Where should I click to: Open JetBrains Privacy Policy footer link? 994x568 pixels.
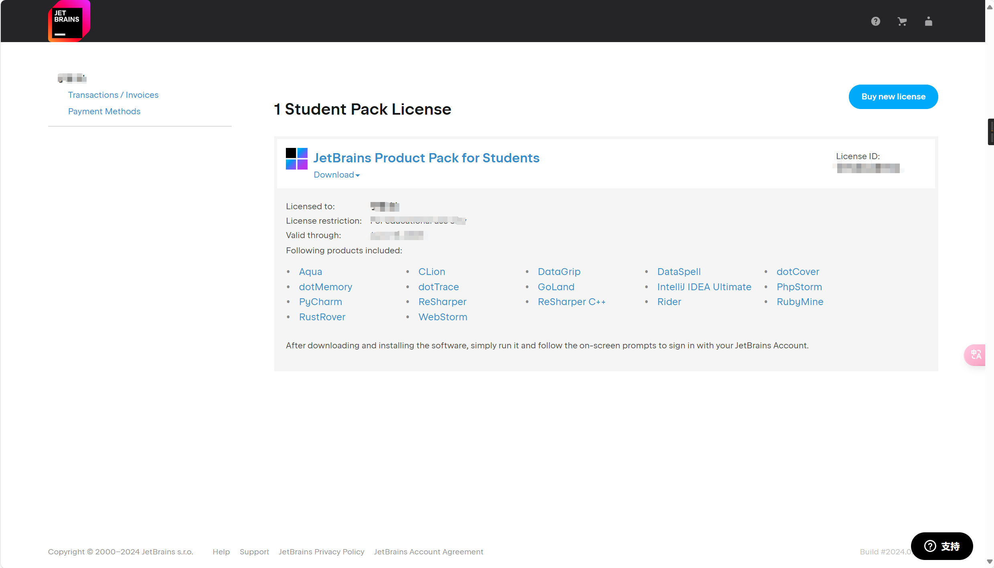click(321, 552)
